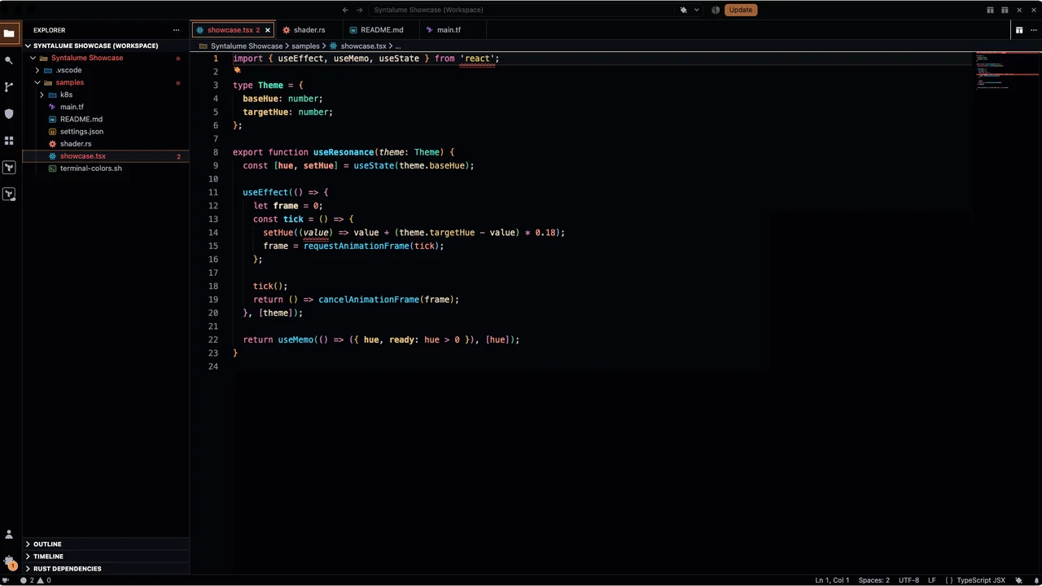Change language mode TypeScript JSX
The height and width of the screenshot is (586, 1042).
tap(980, 580)
